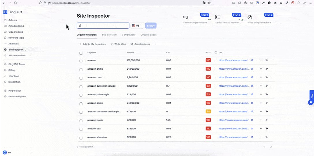Sort by CPC column header
314x156 pixels.
click(x=169, y=53)
